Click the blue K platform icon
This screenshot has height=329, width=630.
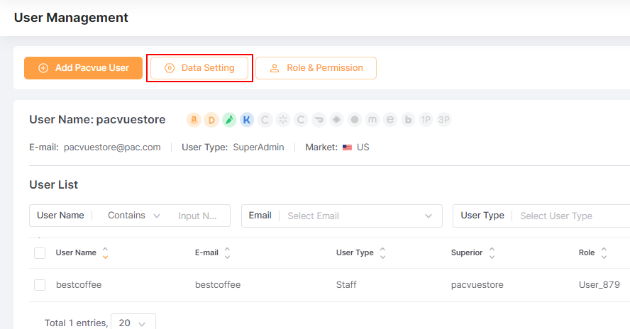point(247,120)
